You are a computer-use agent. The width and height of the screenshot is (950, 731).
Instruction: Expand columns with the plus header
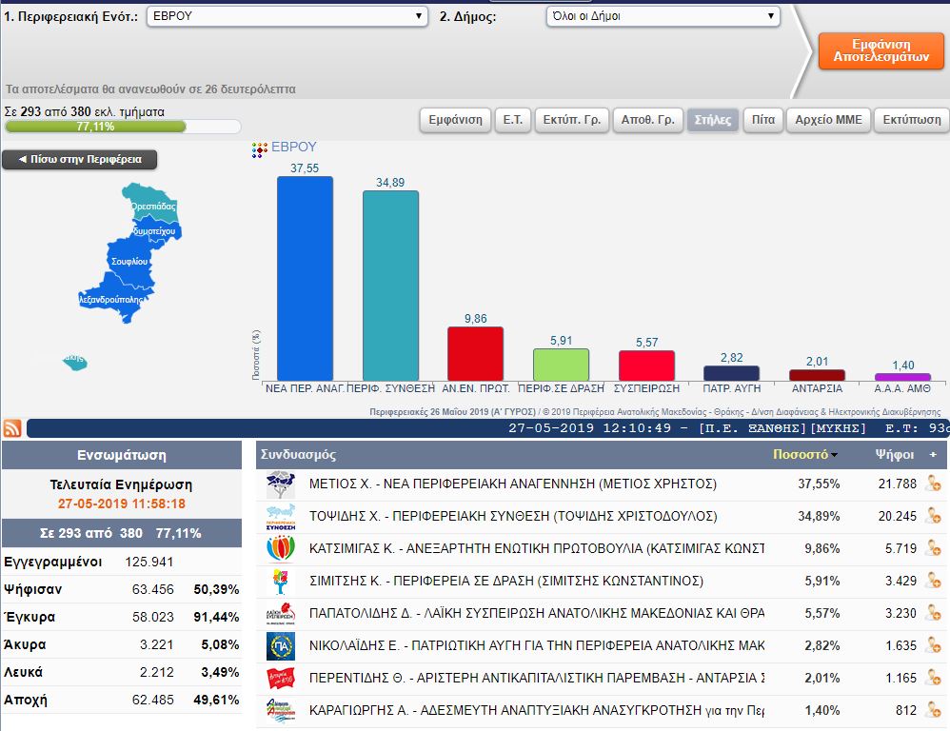point(933,455)
